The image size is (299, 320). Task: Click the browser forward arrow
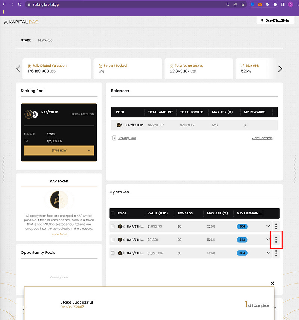12,4
